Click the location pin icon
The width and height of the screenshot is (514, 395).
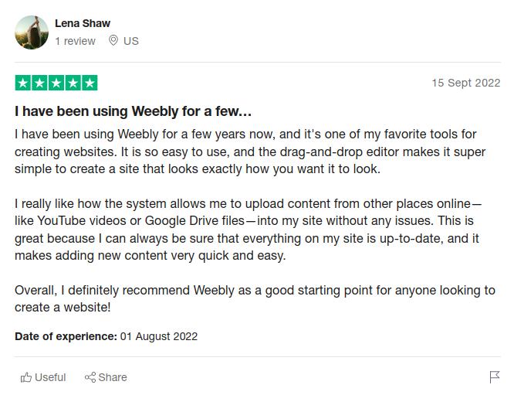pos(113,40)
